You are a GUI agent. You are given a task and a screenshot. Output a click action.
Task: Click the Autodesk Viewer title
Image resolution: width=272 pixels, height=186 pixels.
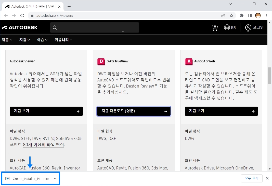pyautogui.click(x=22, y=61)
